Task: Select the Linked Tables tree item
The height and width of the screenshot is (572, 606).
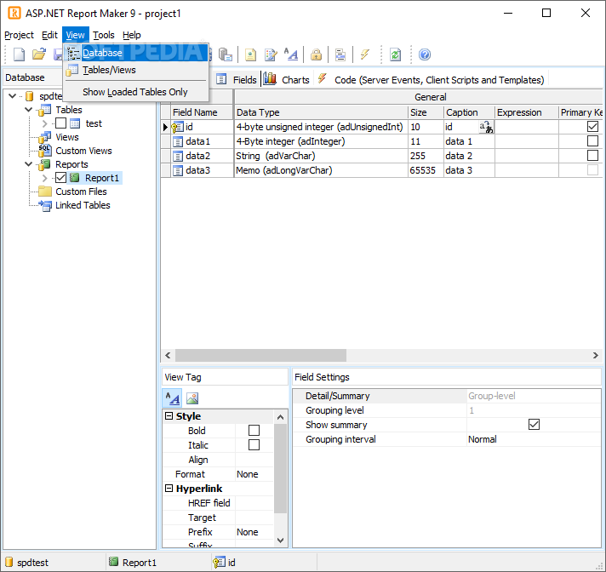Action: [83, 205]
